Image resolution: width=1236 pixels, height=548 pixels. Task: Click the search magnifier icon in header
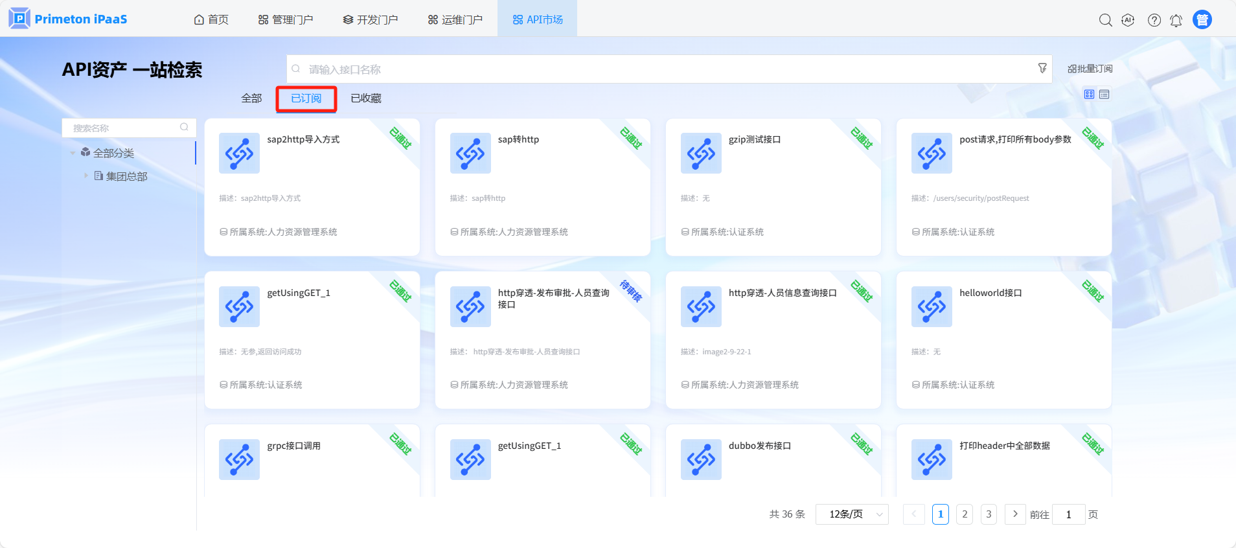(x=1105, y=20)
